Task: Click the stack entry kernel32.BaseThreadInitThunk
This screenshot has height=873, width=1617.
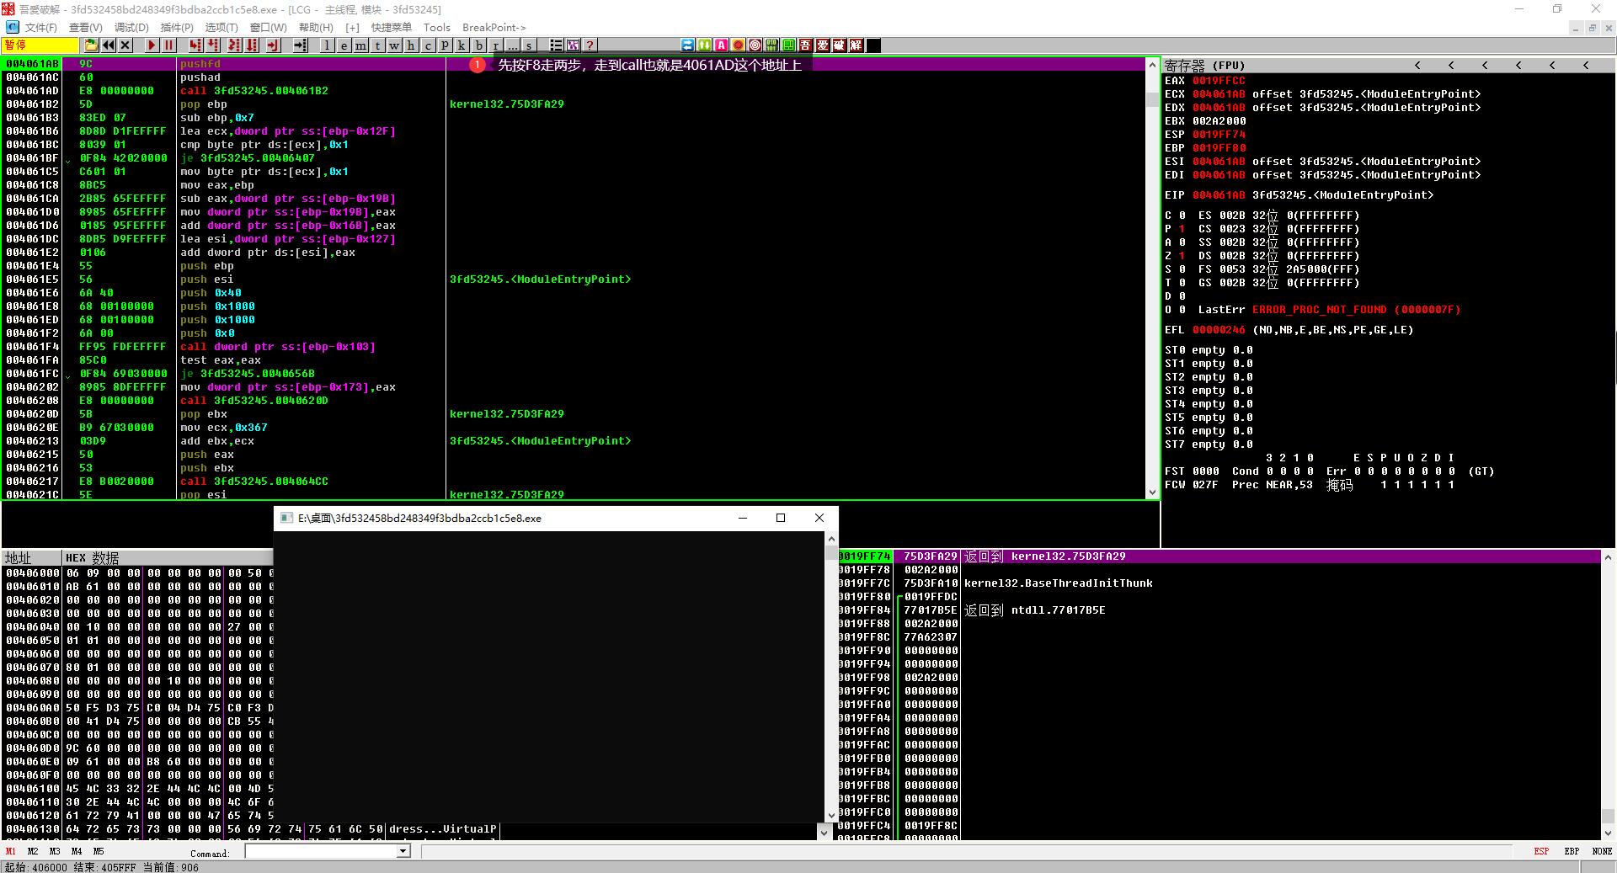Action: click(x=1059, y=583)
